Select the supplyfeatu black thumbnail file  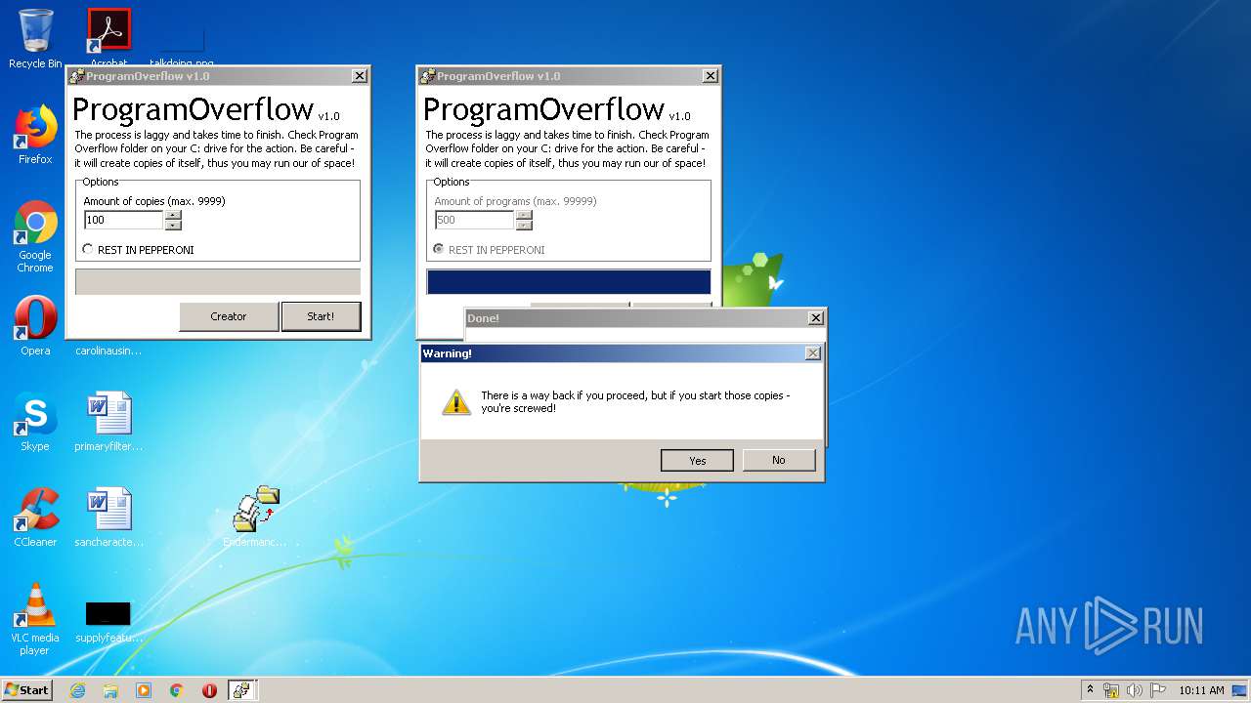click(108, 621)
